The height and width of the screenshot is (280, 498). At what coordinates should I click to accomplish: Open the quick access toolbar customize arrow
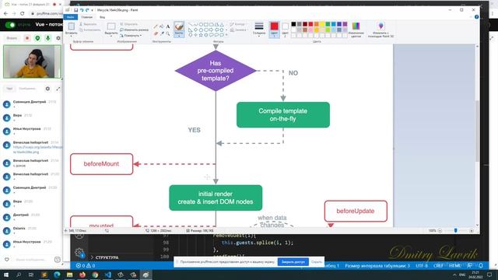click(x=92, y=10)
